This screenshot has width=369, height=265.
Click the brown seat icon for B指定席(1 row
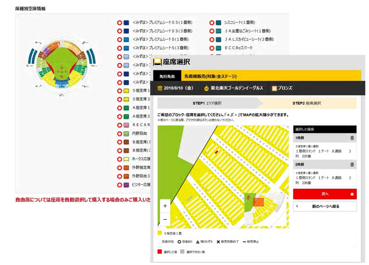click(126, 142)
